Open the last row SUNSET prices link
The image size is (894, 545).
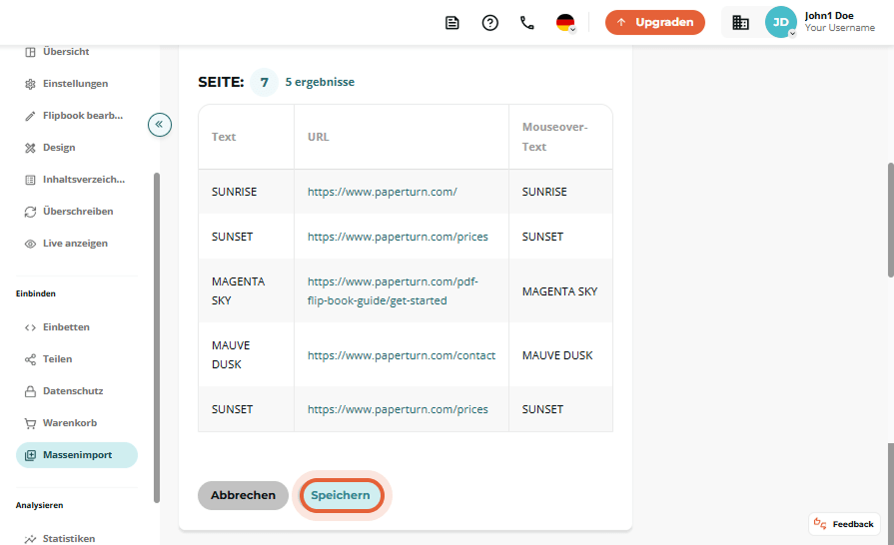point(398,409)
